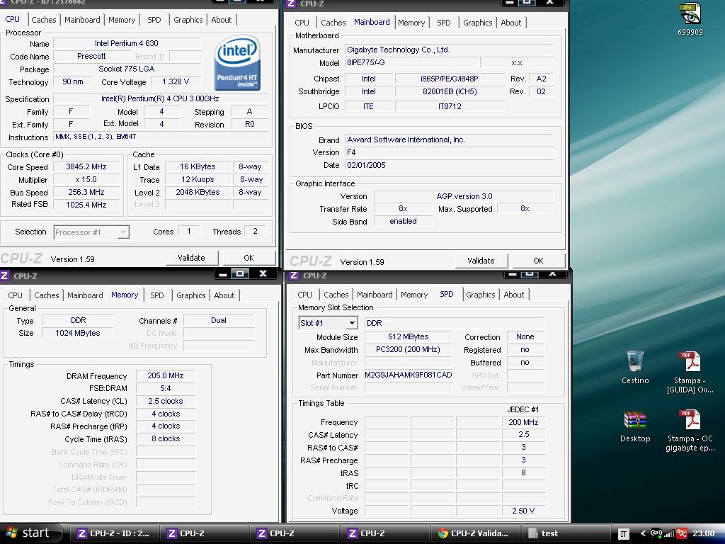
Task: Open the Slot #1 memory slot dropdown
Action: coord(329,323)
